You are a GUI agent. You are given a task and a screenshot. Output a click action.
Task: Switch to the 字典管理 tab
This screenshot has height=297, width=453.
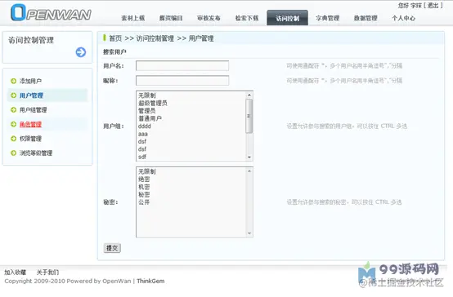pyautogui.click(x=328, y=18)
